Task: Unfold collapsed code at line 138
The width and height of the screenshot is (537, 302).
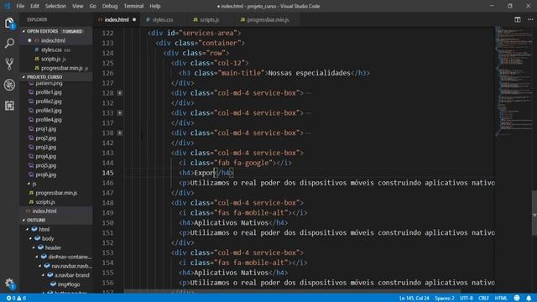Action: [120, 133]
